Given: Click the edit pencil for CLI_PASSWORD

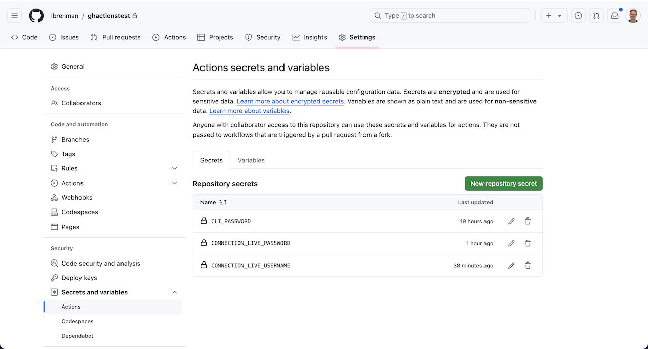Looking at the screenshot, I should tap(511, 221).
